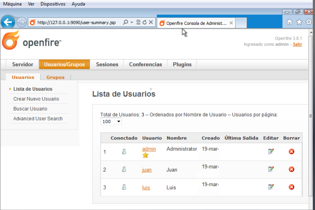Click the edit icon for user juan

point(271,169)
